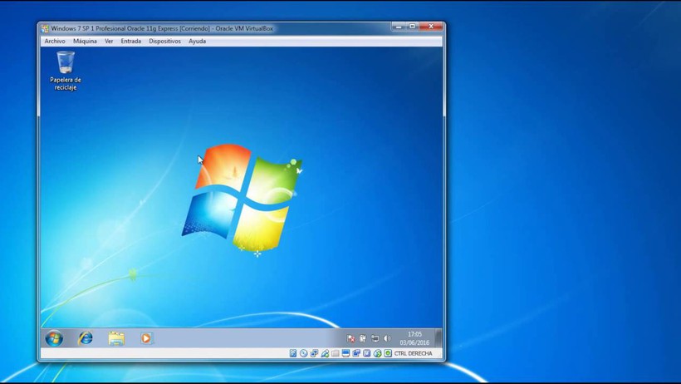Click the Action Center flag tray icon

[x=351, y=338]
